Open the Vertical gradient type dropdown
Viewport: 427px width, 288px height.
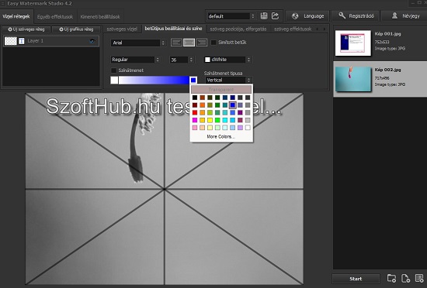click(228, 80)
